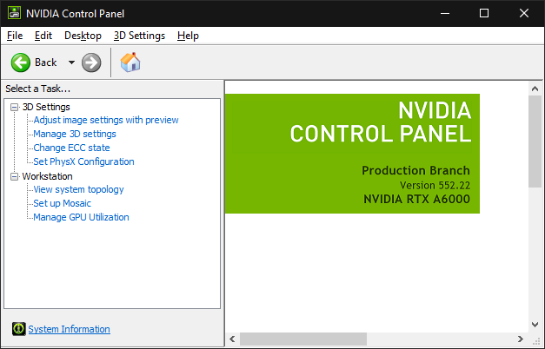Open the File menu
545x349 pixels.
pyautogui.click(x=14, y=36)
